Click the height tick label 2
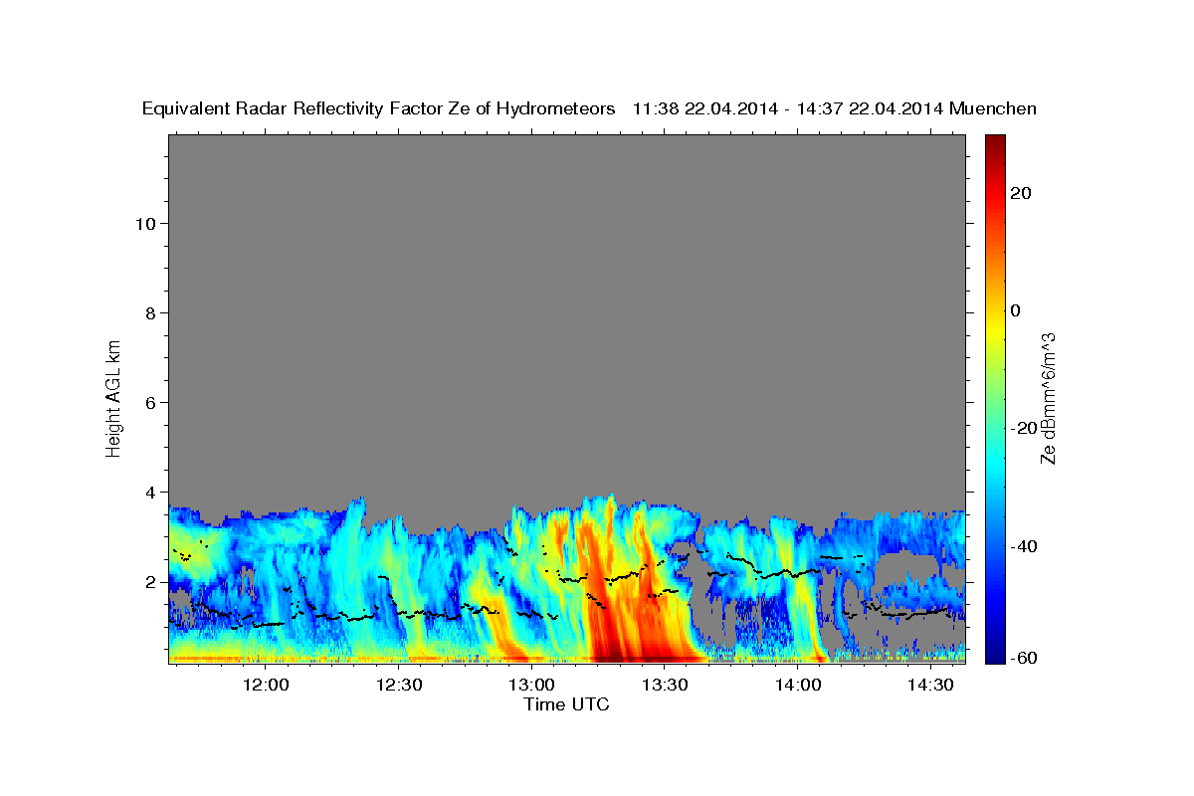This screenshot has width=1194, height=796. (150, 581)
